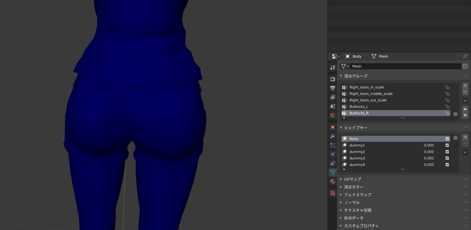This screenshot has width=471, height=230.
Task: Click the dummy2 value slider 0.000
Action: point(429,152)
